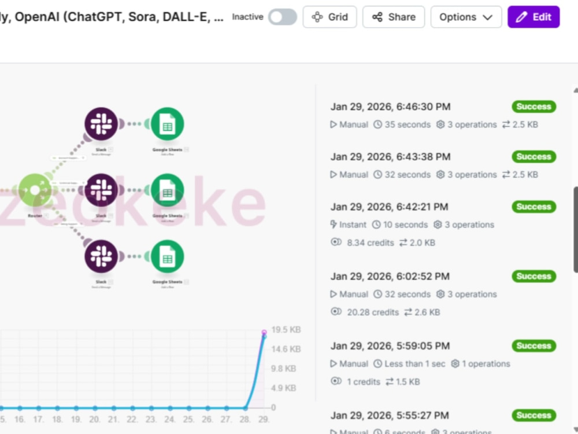Open the 6:46:30 PM execution entry
Viewport: 578px width, 434px height.
pos(443,115)
